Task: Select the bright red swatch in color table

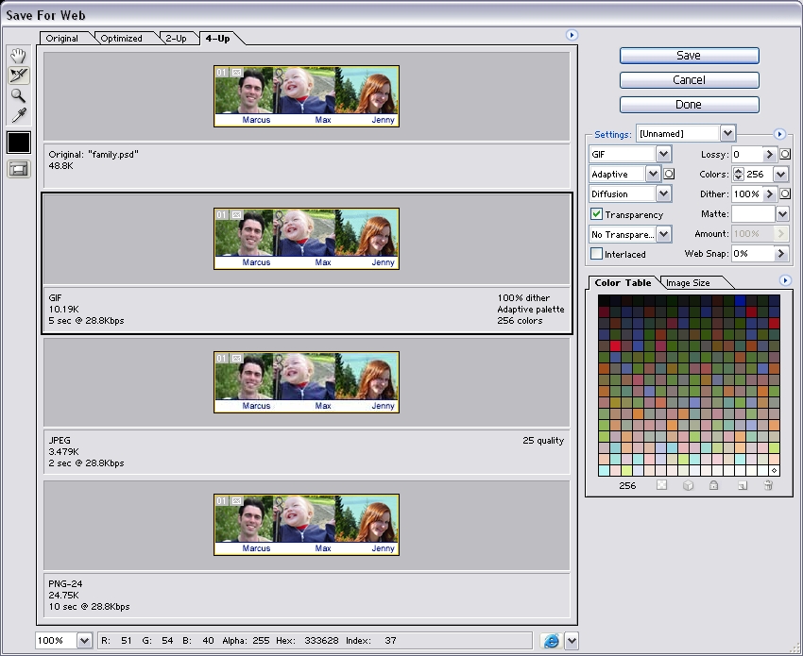Action: coord(615,345)
